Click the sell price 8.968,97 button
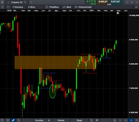This screenshot has height=122, width=139. (103, 2)
